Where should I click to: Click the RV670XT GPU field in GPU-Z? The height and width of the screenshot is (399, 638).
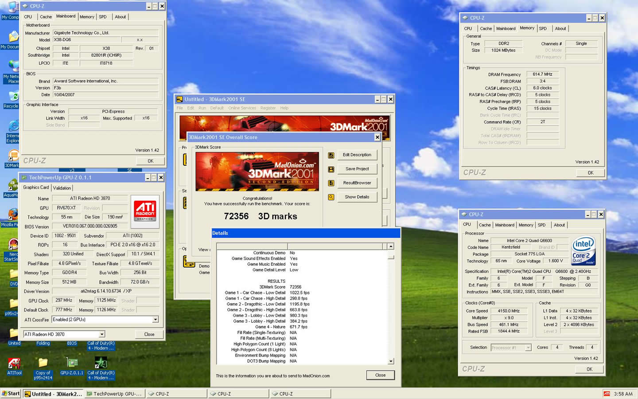click(x=66, y=208)
